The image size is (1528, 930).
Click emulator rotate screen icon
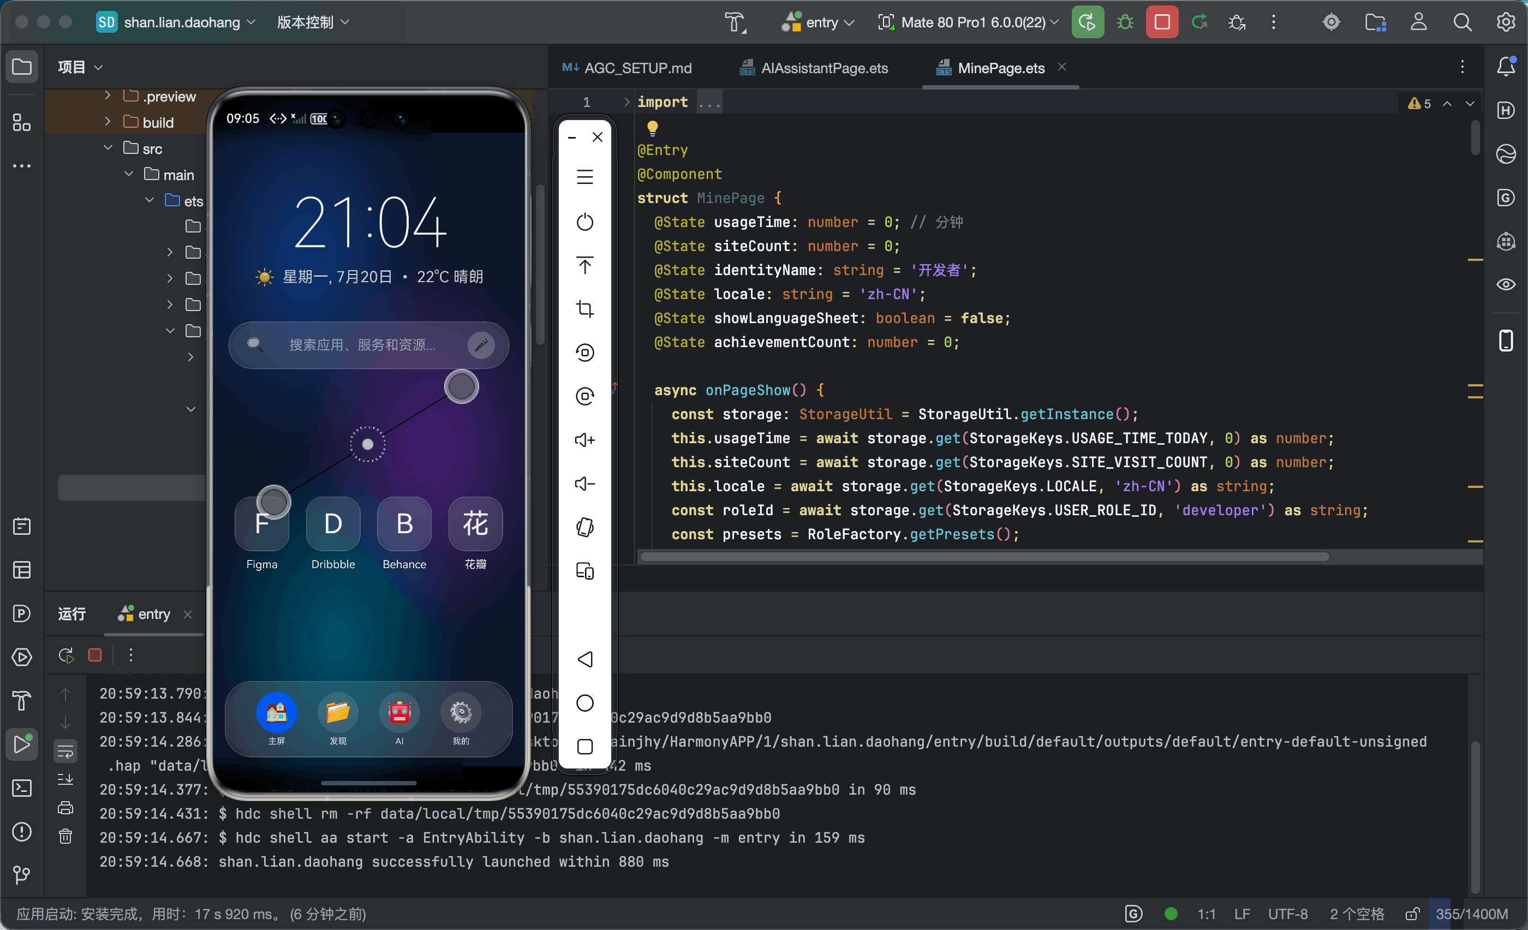(585, 527)
